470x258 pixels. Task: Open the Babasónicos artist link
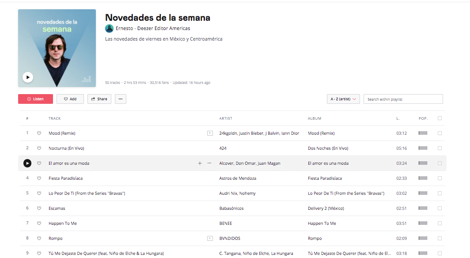[x=231, y=209]
